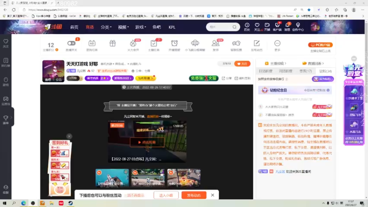This screenshot has width=368, height=207.
Task: Switch to the 贵宾(17) tab
Action: (x=305, y=71)
